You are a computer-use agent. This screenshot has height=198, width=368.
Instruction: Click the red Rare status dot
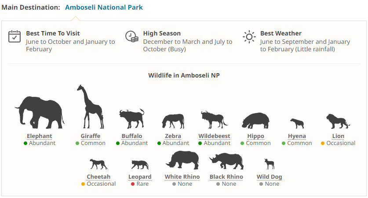(x=133, y=184)
